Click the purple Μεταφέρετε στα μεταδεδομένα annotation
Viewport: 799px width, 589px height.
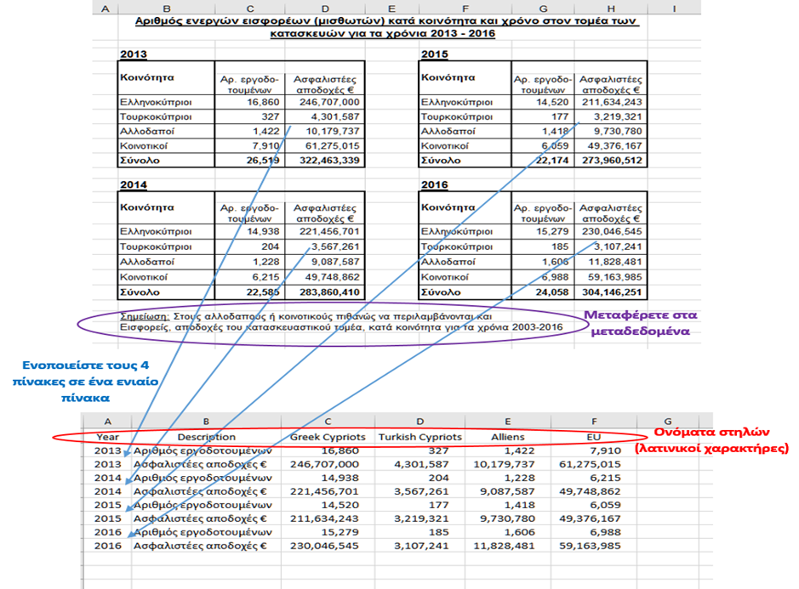[640, 323]
